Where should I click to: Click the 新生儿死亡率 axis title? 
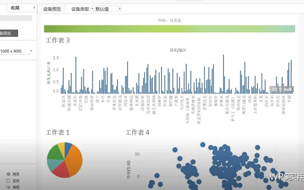click(48, 73)
